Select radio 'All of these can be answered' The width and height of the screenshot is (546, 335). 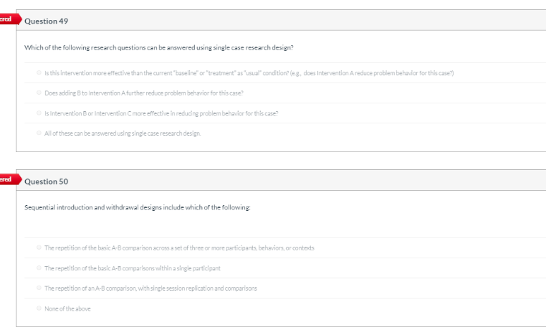click(39, 133)
